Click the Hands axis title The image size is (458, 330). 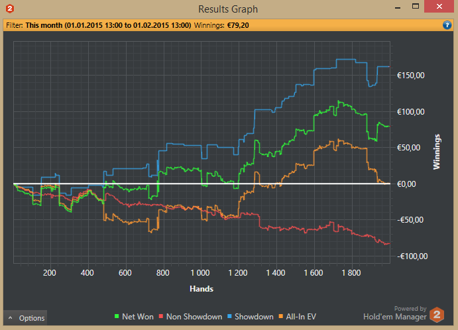201,289
